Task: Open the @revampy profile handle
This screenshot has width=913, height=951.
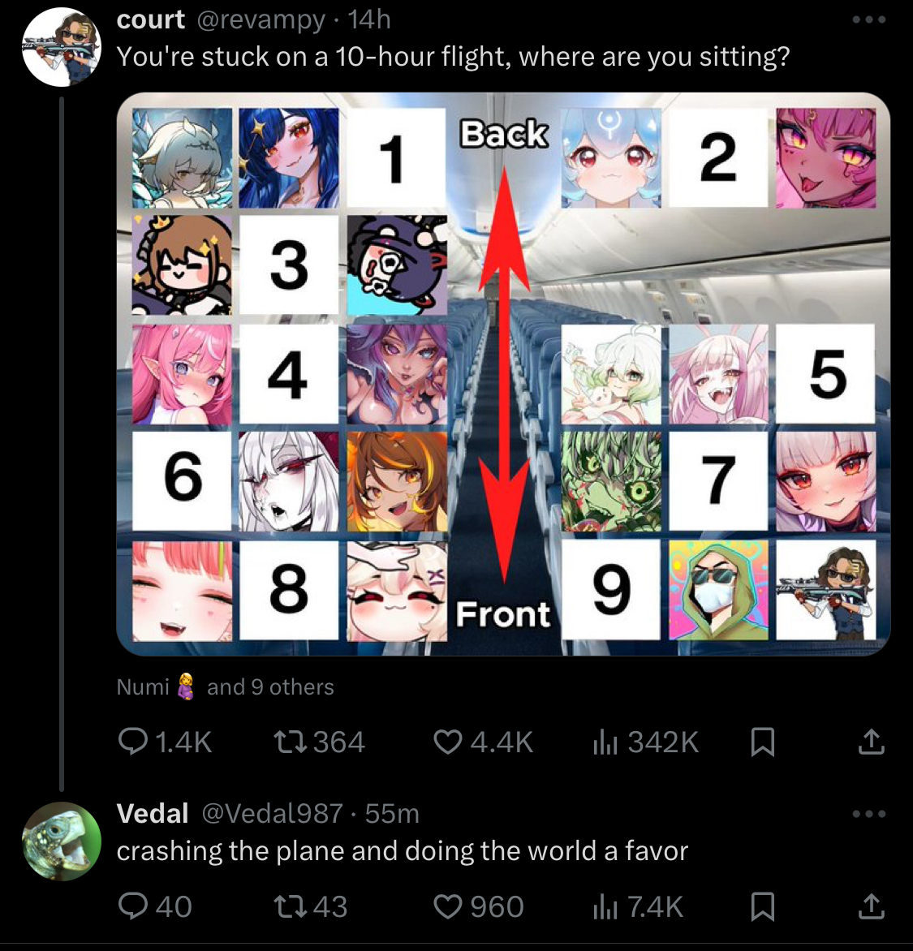Action: (x=261, y=20)
